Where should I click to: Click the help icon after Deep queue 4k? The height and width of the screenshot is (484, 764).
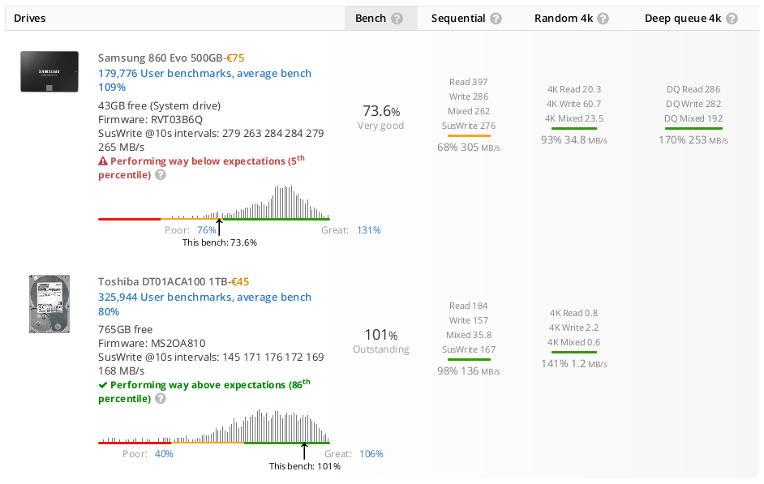coord(732,19)
